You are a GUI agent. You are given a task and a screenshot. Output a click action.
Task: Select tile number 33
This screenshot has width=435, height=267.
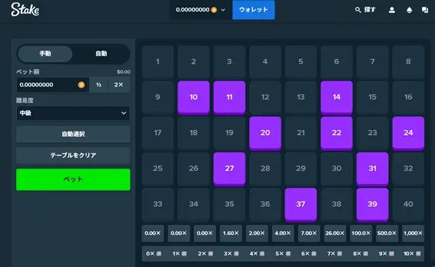pos(158,205)
